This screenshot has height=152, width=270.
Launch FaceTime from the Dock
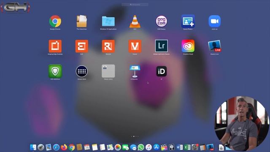click(x=126, y=147)
